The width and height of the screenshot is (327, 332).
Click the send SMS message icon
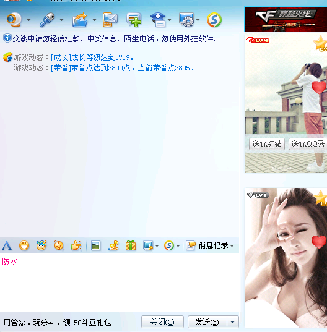110,20
